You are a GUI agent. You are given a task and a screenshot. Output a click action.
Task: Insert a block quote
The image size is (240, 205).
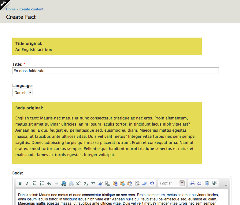point(93,183)
